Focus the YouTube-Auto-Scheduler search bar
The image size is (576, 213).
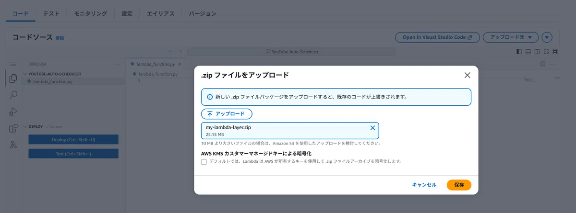click(x=291, y=52)
